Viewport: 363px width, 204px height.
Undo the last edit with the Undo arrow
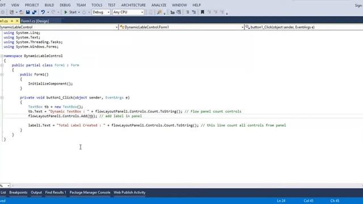coord(43,12)
